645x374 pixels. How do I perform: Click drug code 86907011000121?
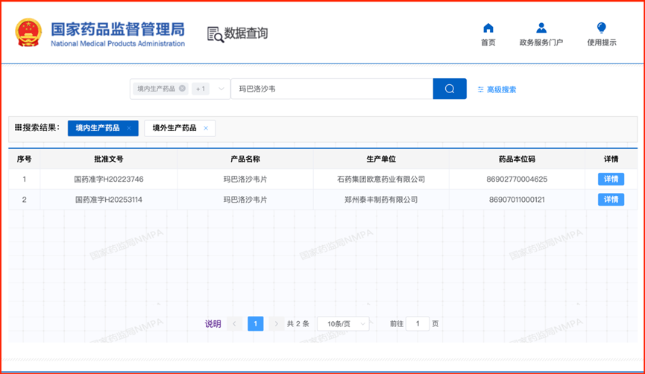point(517,200)
